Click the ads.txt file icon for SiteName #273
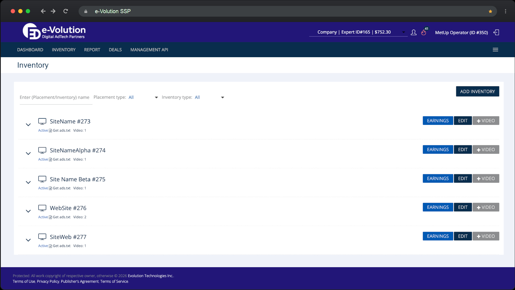 pyautogui.click(x=50, y=130)
